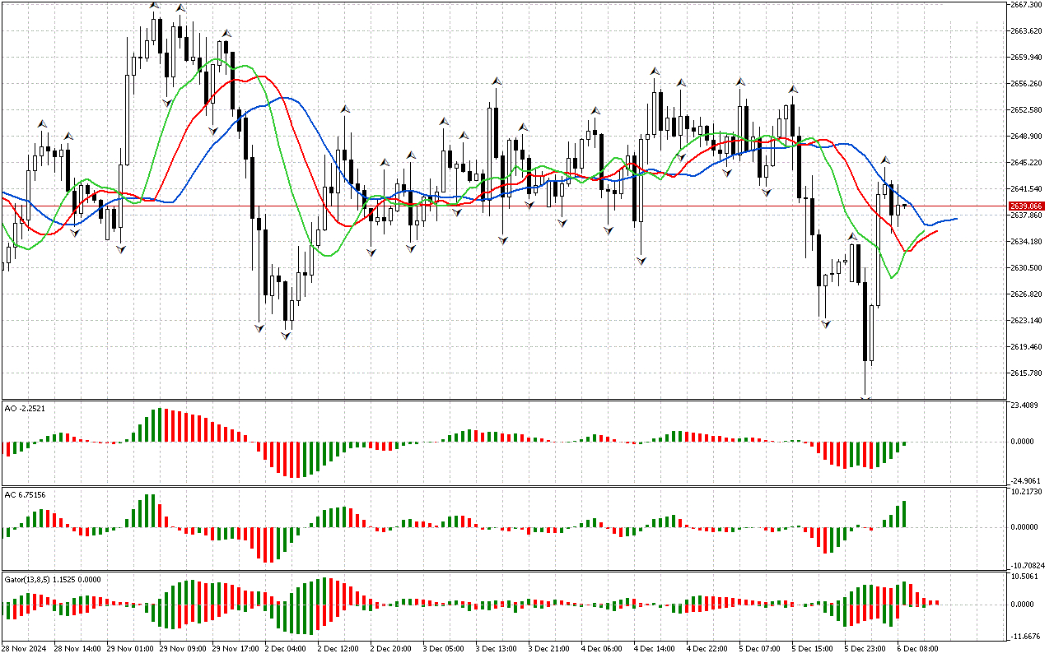Click the 28 Nov 2024 date label
This screenshot has width=1054, height=658.
click(25, 649)
